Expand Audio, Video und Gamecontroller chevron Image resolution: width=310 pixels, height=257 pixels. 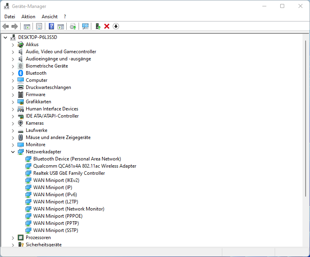[x=13, y=52]
